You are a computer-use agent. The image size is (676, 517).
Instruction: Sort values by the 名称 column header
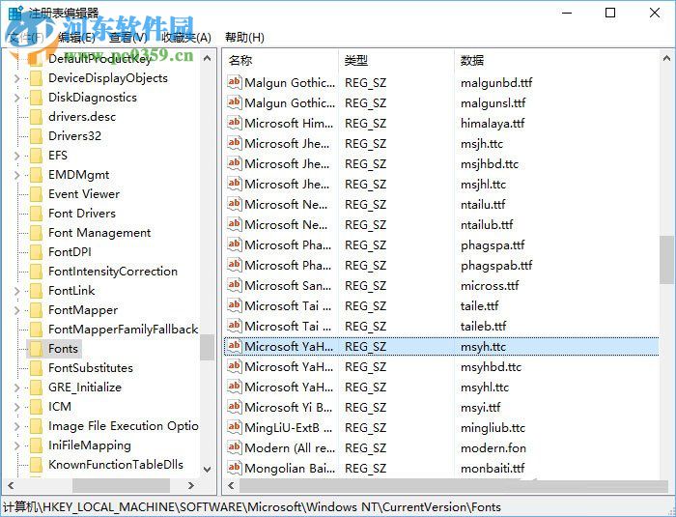point(280,60)
